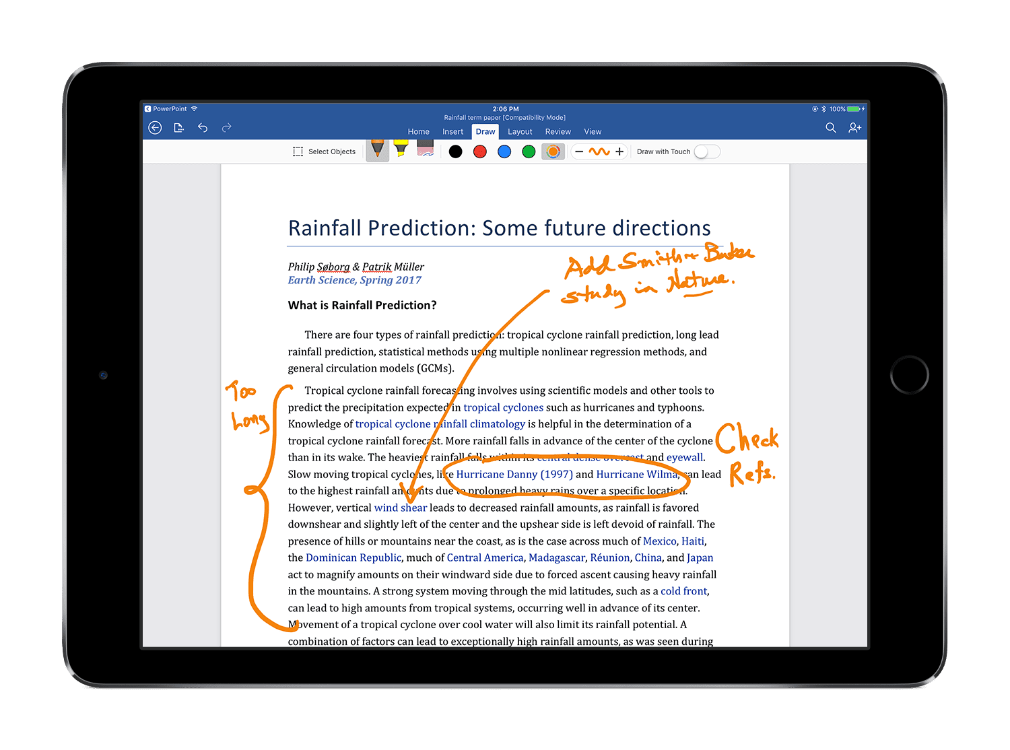Switch to the View tab
This screenshot has height=750, width=1010.
click(593, 132)
